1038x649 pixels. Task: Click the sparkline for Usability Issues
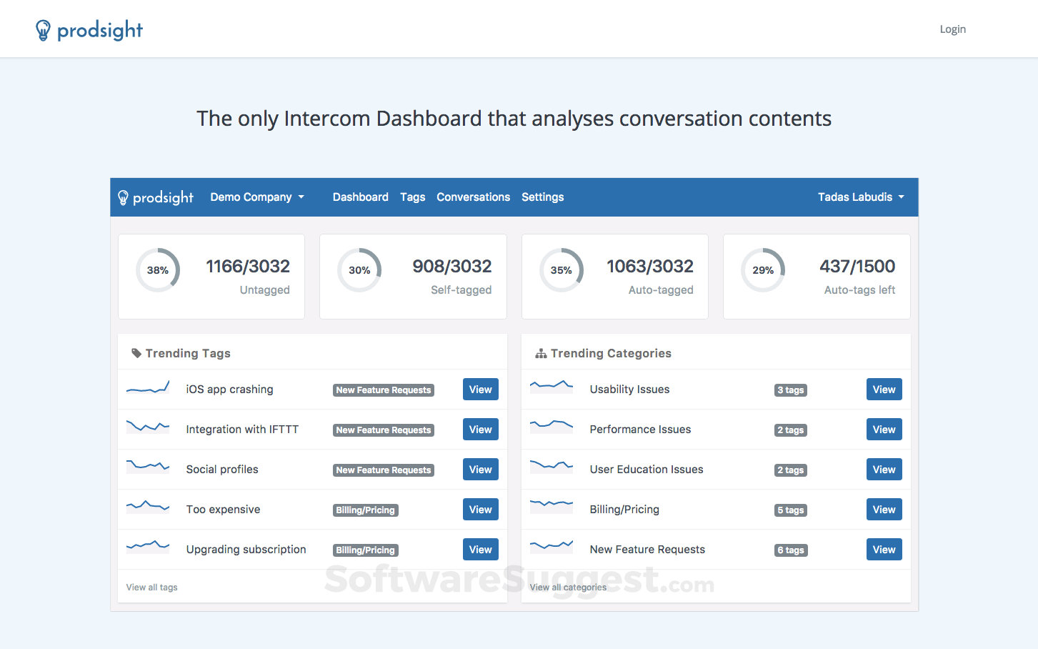click(x=552, y=387)
